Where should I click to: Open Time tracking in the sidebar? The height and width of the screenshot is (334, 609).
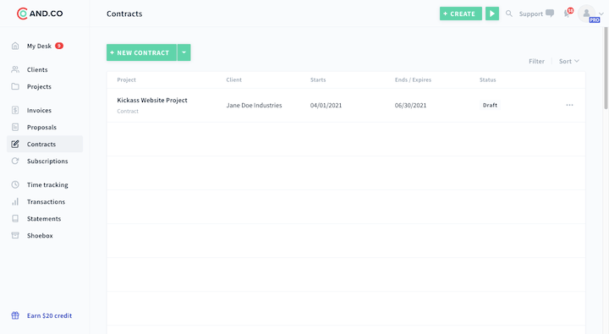(47, 184)
